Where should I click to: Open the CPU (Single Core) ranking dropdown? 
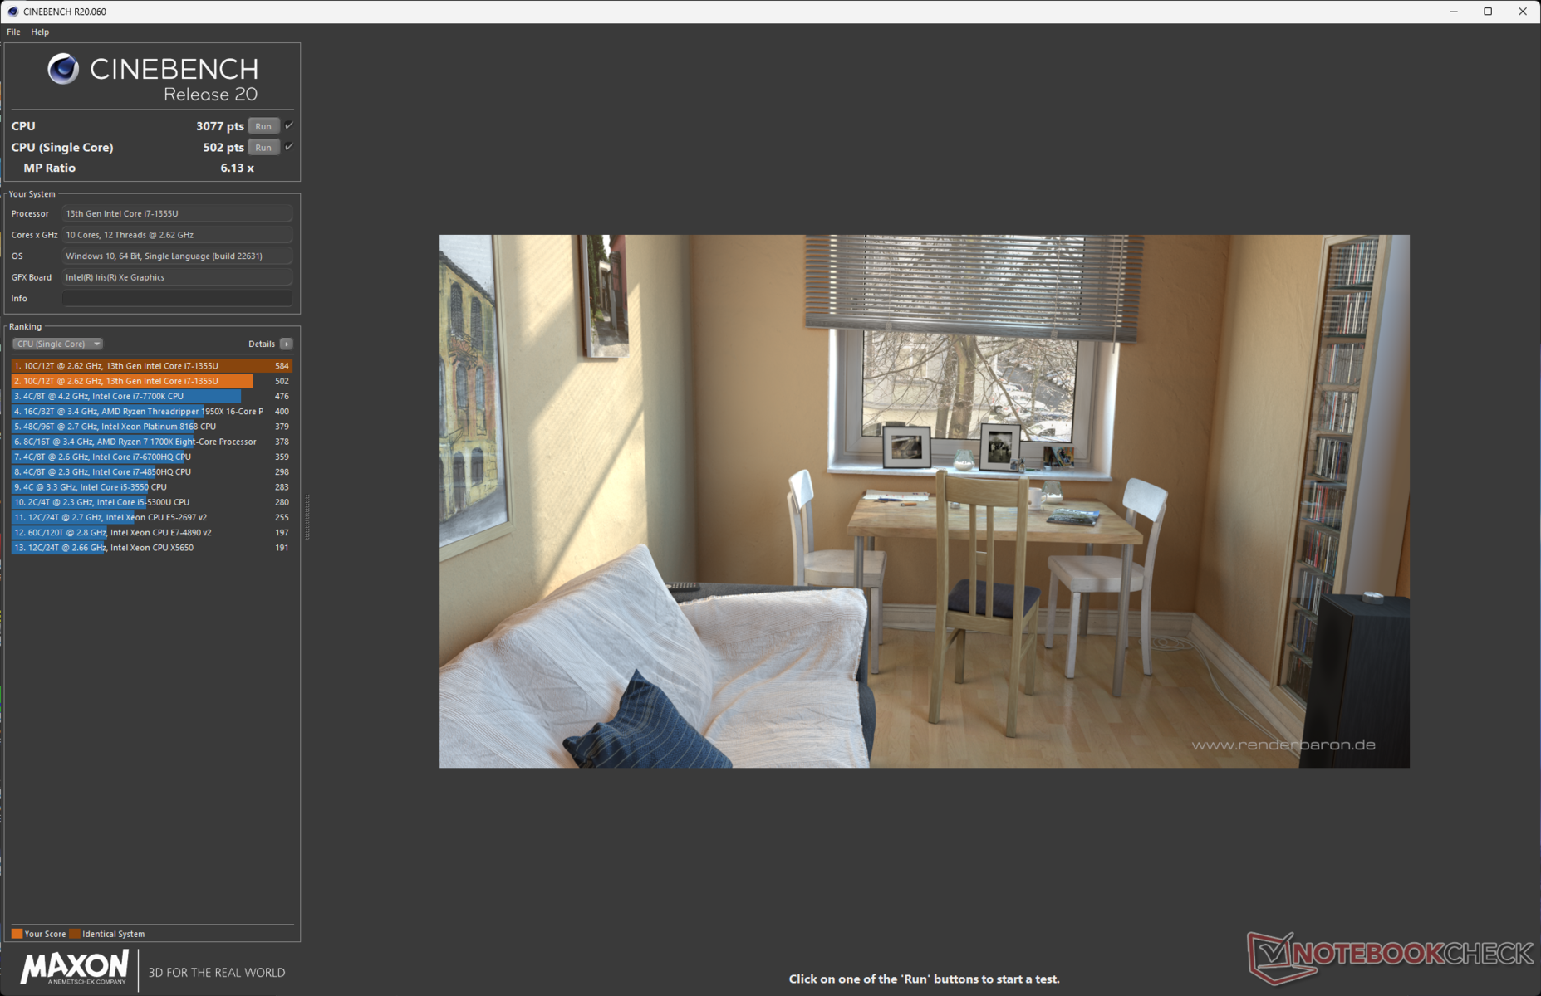(x=57, y=344)
